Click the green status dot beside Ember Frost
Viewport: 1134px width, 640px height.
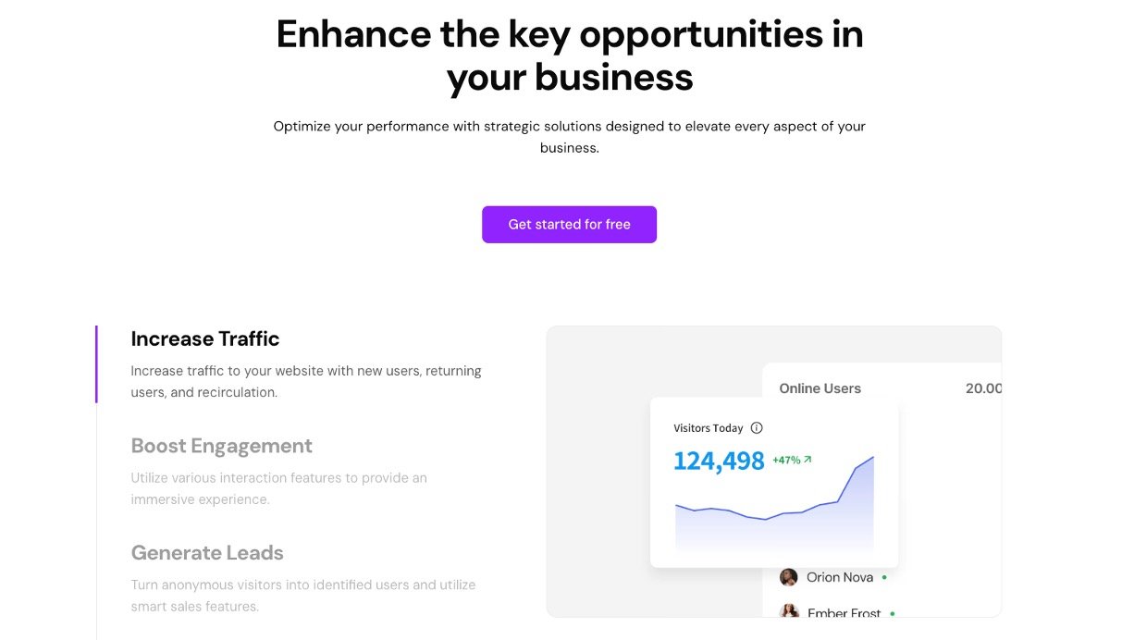click(892, 613)
